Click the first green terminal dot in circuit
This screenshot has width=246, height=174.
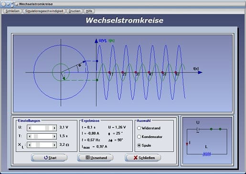pyautogui.click(x=211, y=129)
